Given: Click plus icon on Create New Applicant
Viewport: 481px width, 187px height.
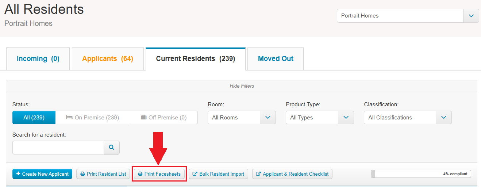Looking at the screenshot, I should 18,174.
